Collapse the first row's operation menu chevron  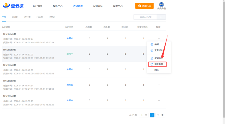point(159,38)
